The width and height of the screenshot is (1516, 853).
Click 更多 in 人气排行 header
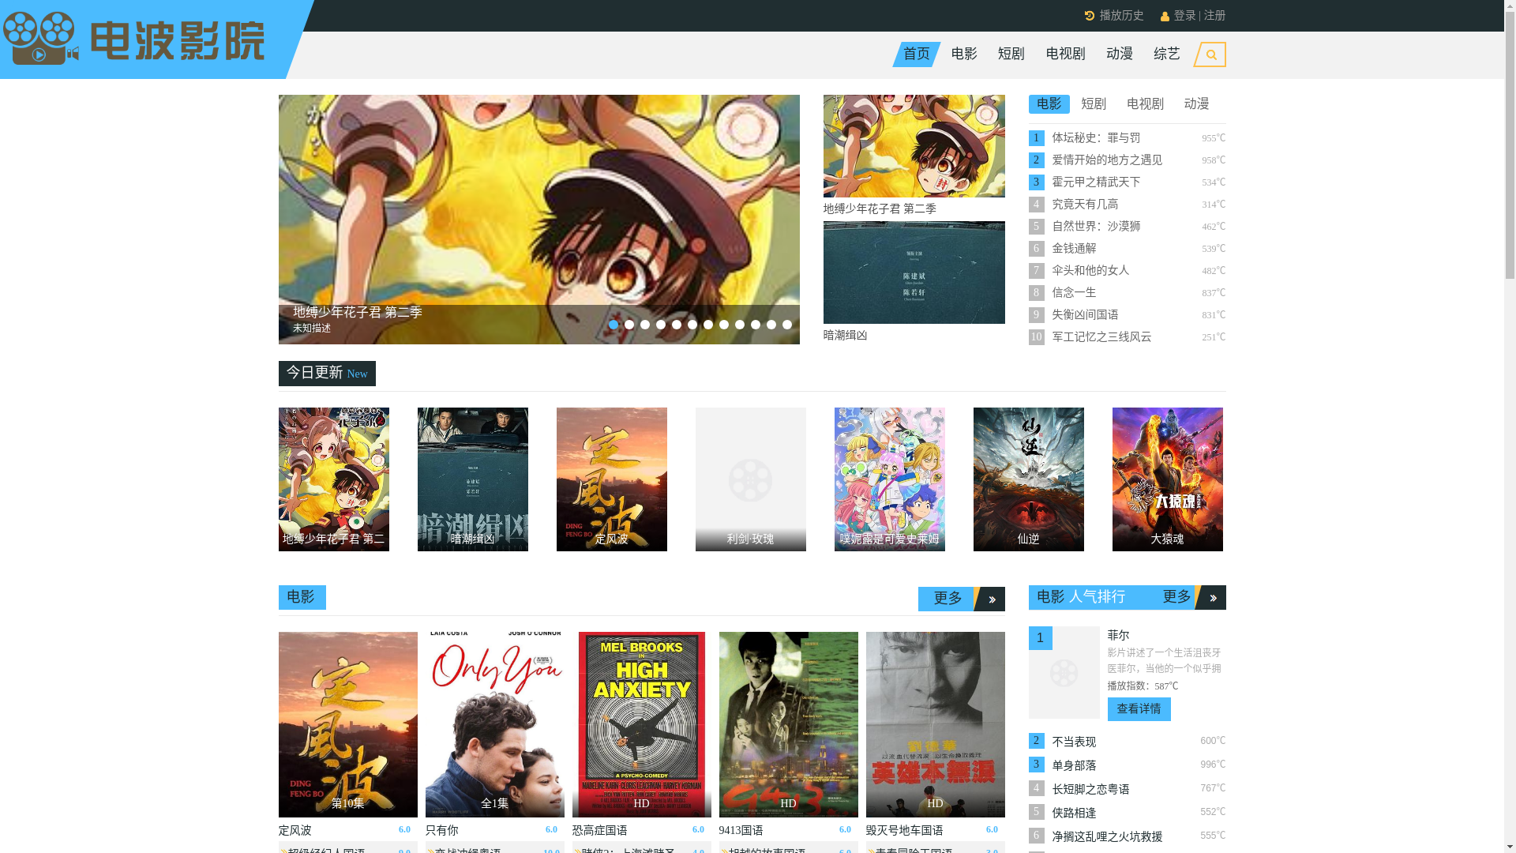click(x=1176, y=598)
